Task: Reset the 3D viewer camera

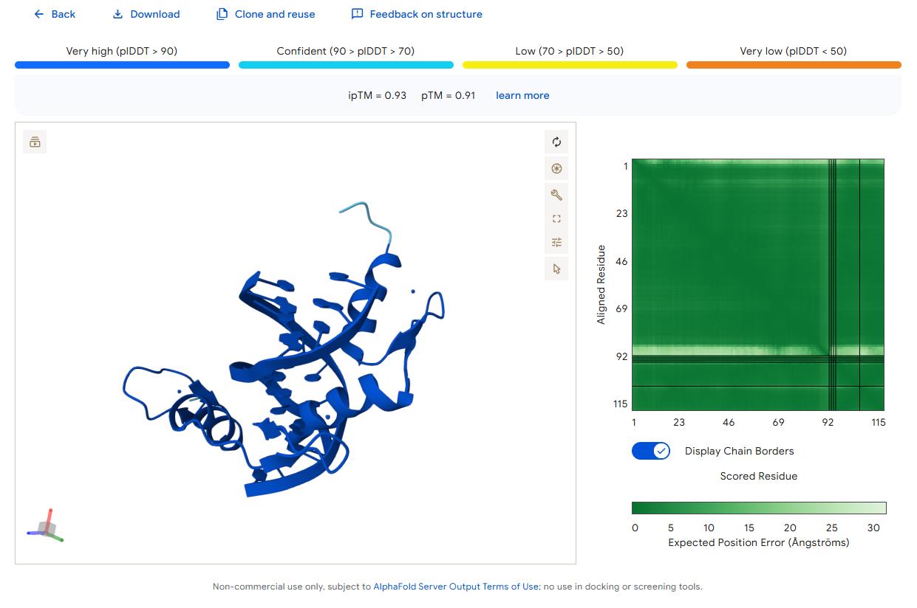Action: pos(556,142)
